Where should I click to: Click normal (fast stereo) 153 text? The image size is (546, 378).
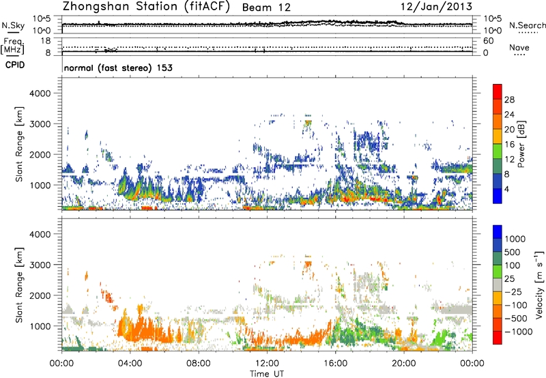coord(118,68)
